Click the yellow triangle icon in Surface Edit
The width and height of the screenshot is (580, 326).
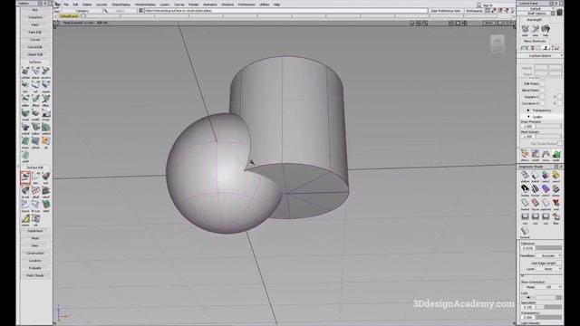coord(25,219)
